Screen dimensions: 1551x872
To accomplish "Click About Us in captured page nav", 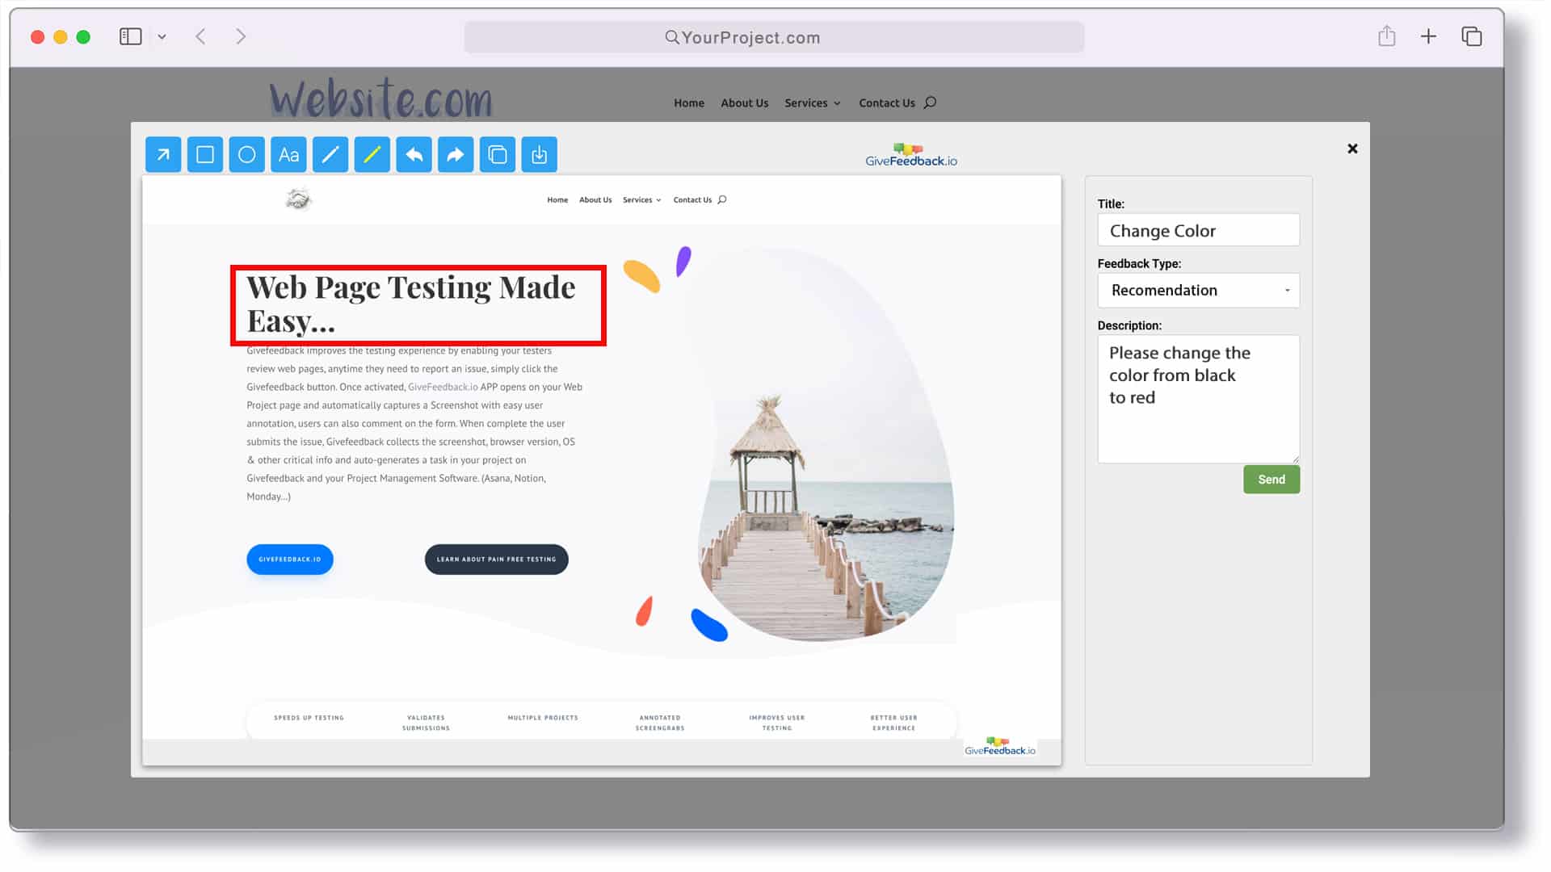I will point(595,199).
